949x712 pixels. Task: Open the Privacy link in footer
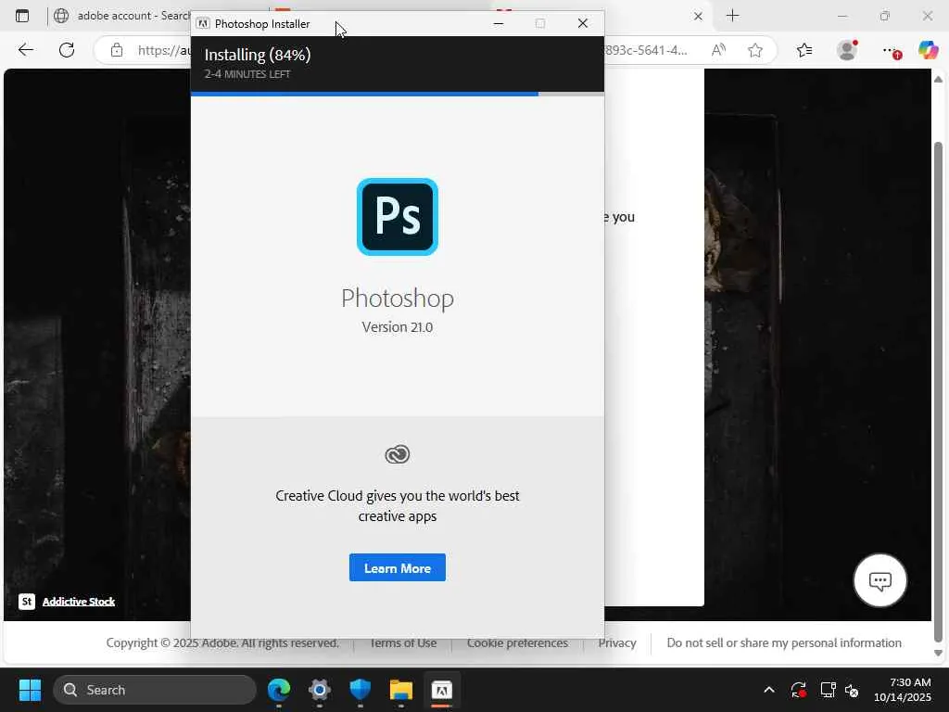coord(616,643)
